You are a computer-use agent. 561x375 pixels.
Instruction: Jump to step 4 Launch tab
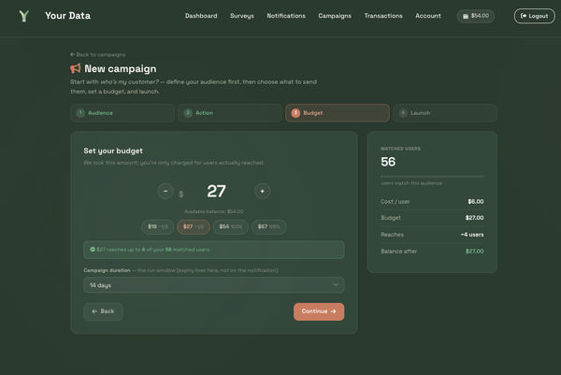click(x=445, y=113)
